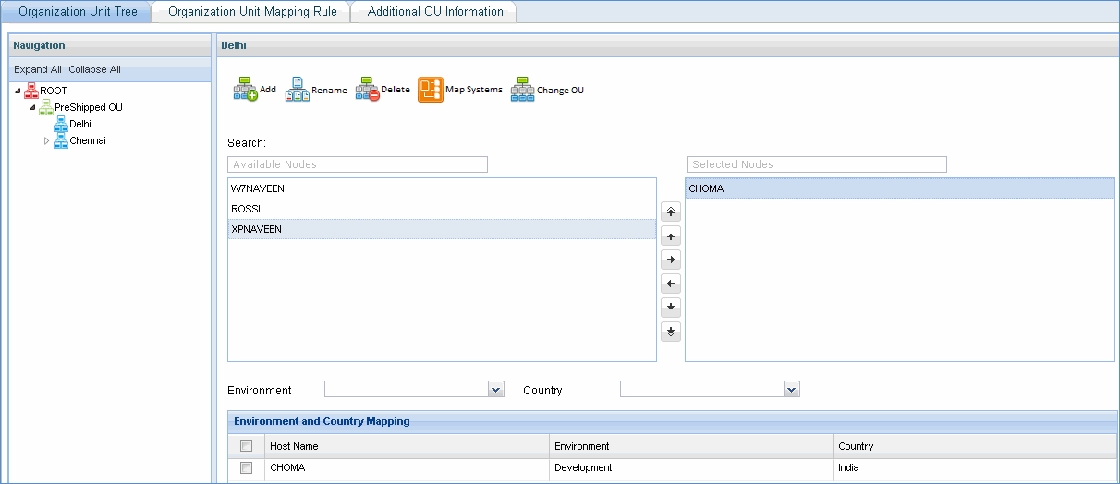
Task: Check the CHOMA row checkbox
Action: (x=246, y=468)
